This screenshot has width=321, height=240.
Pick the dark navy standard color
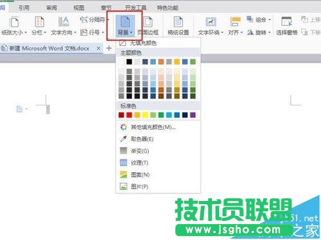click(185, 115)
